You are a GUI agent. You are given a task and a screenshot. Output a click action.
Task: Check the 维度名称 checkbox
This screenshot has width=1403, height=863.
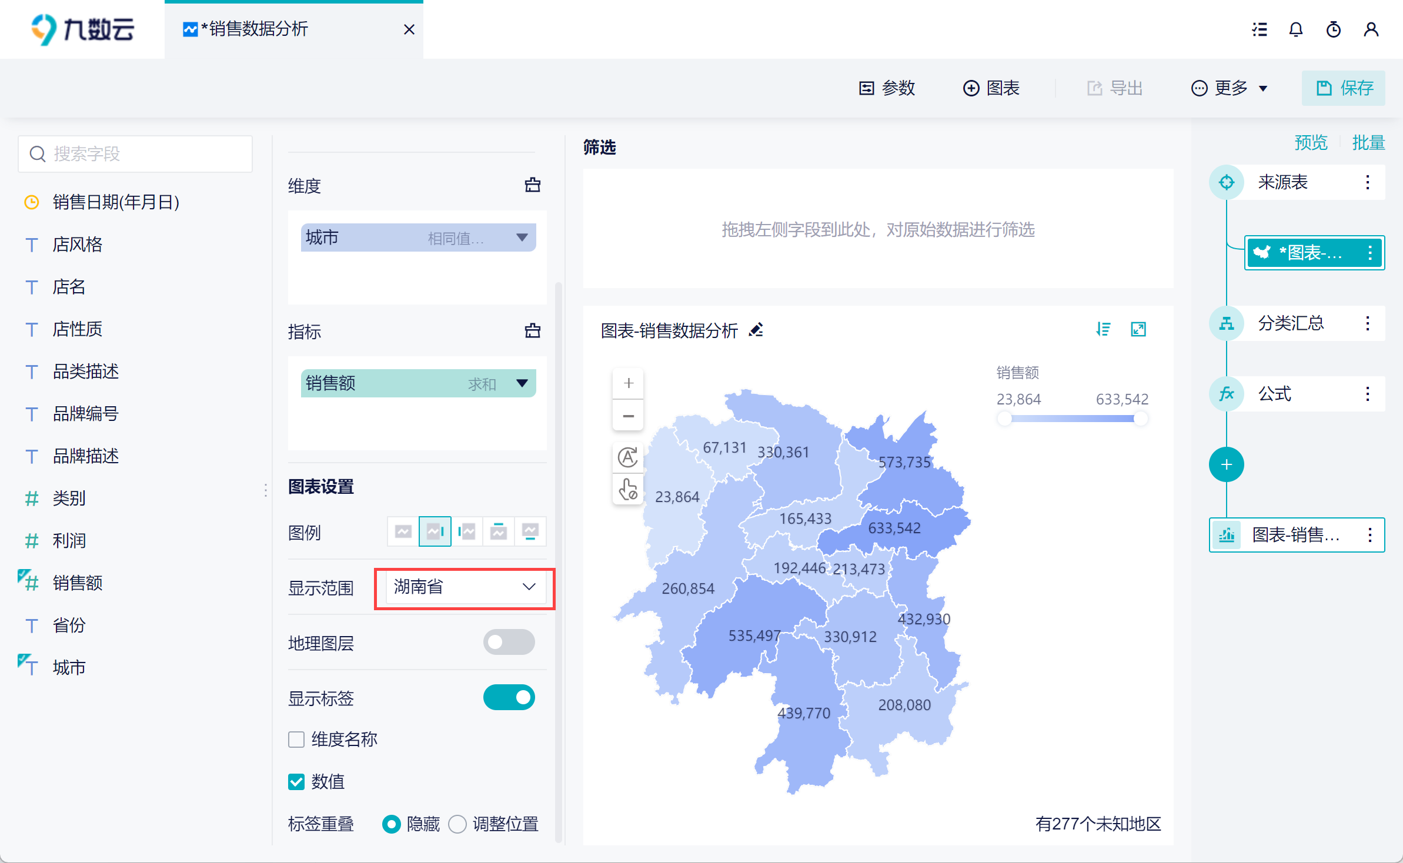tap(296, 740)
